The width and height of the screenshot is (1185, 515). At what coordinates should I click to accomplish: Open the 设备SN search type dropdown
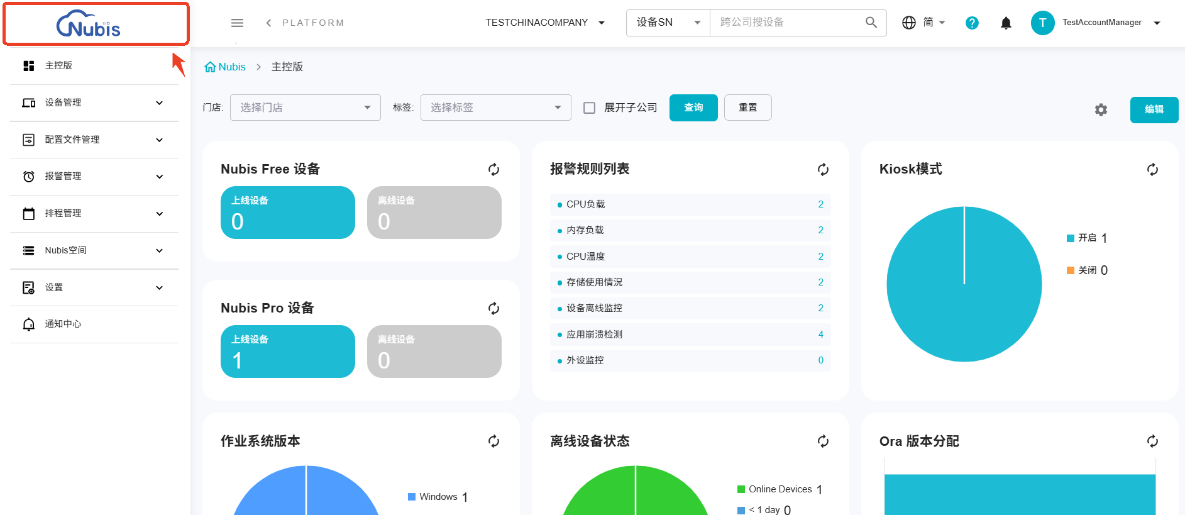(x=668, y=23)
